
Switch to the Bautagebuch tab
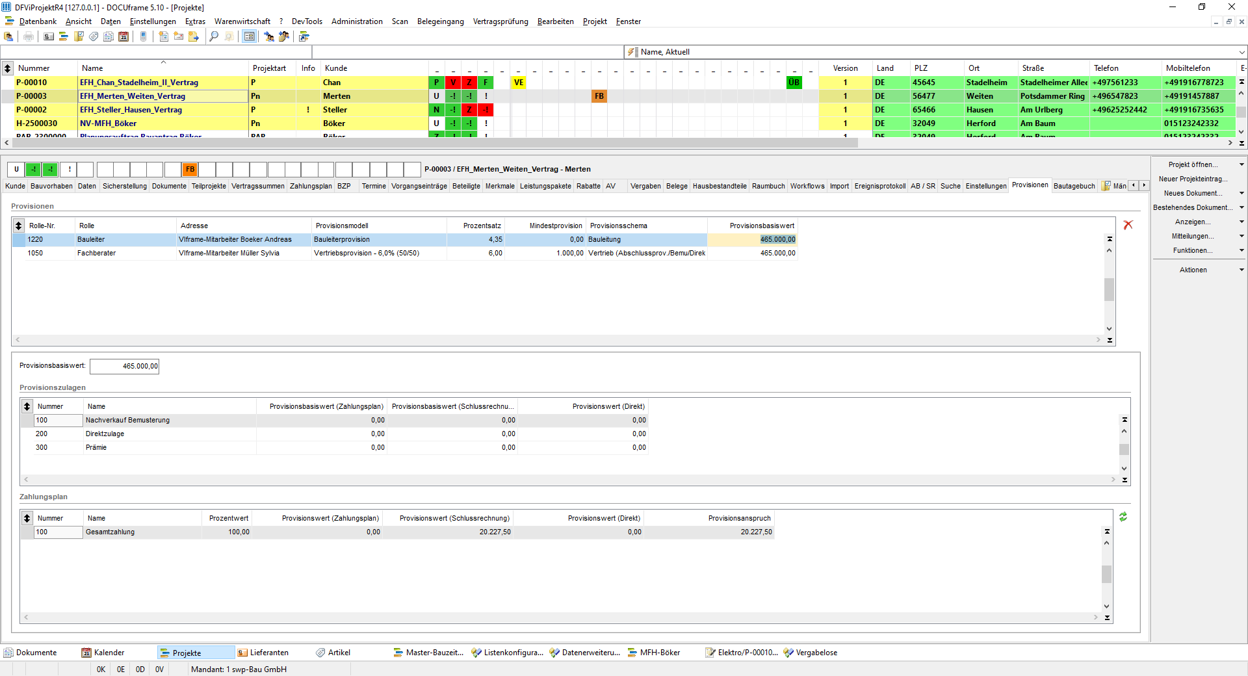(1074, 186)
